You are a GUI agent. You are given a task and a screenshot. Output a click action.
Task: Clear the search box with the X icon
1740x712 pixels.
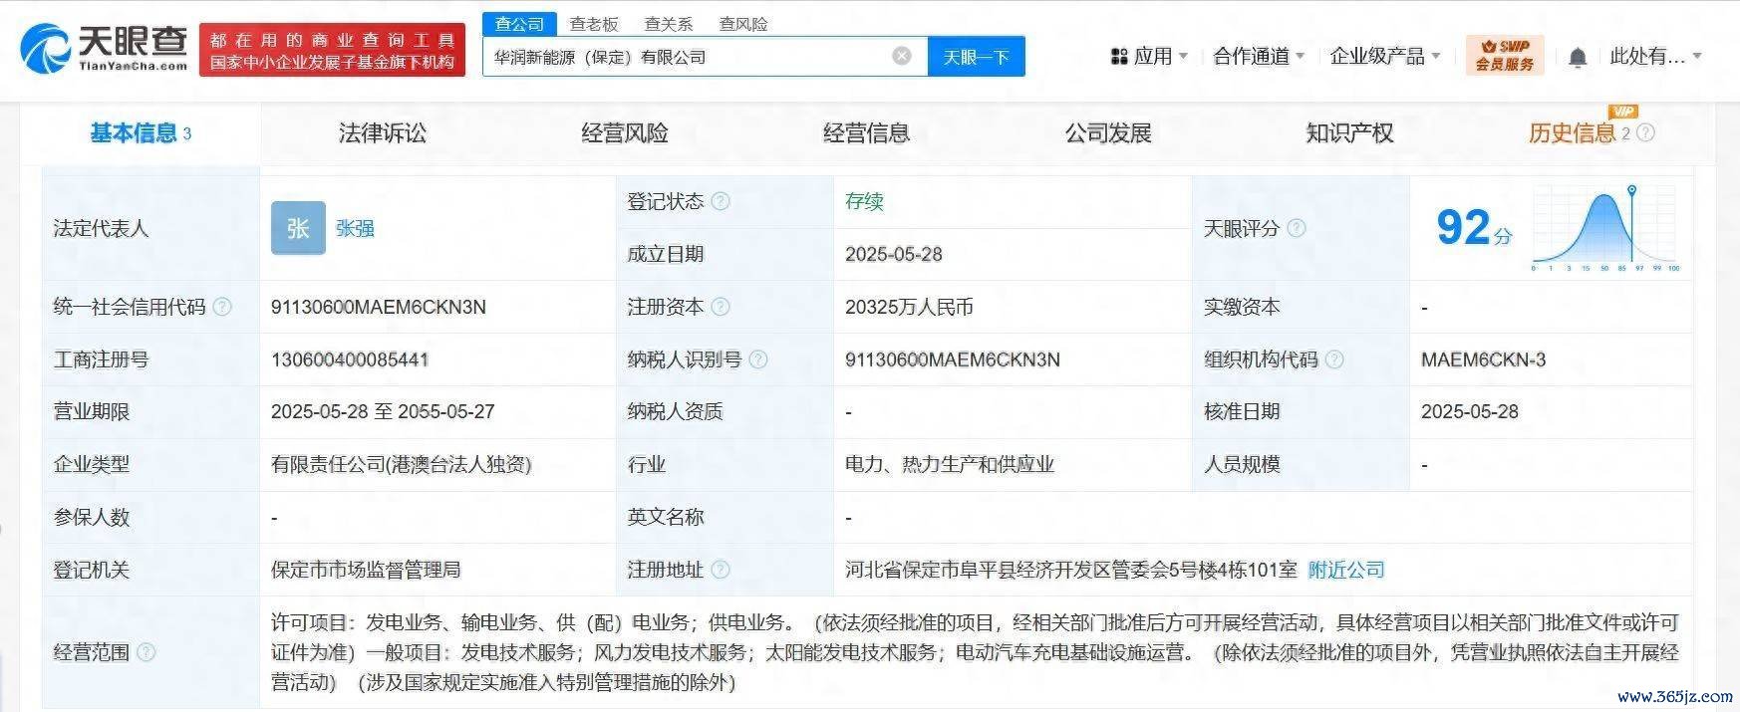902,56
